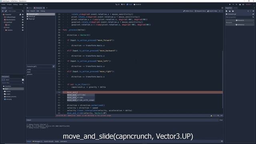Open the Editor menu
Screen dimensions: 256x144
[21, 4]
